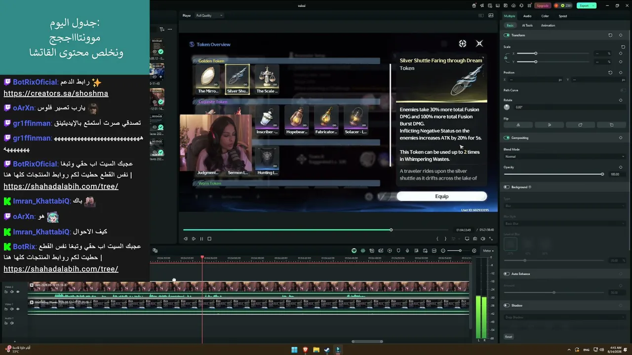The image size is (632, 355).
Task: Click the mark in bracket icon
Action: (437, 239)
